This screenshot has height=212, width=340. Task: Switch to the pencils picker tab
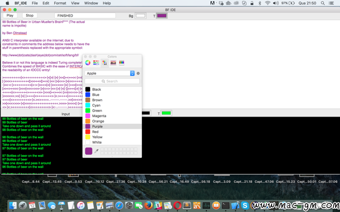[122, 63]
